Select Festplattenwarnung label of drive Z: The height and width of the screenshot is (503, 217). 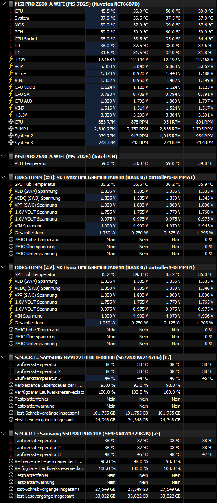point(35,482)
